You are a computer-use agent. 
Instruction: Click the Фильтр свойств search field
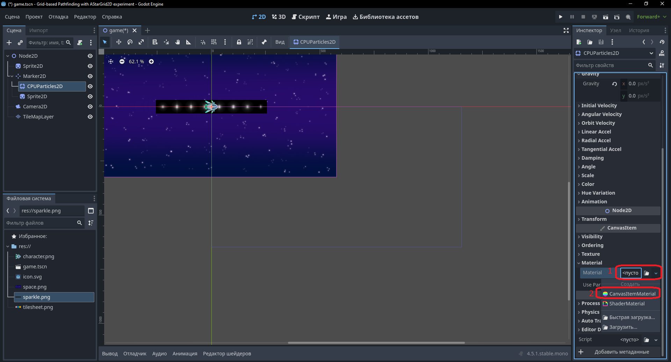(x=614, y=65)
